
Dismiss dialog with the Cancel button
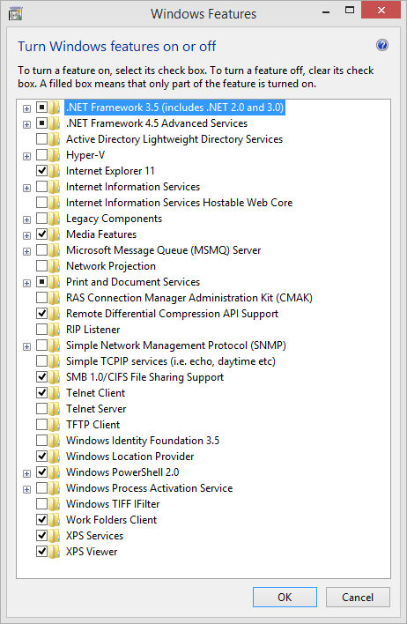(358, 597)
